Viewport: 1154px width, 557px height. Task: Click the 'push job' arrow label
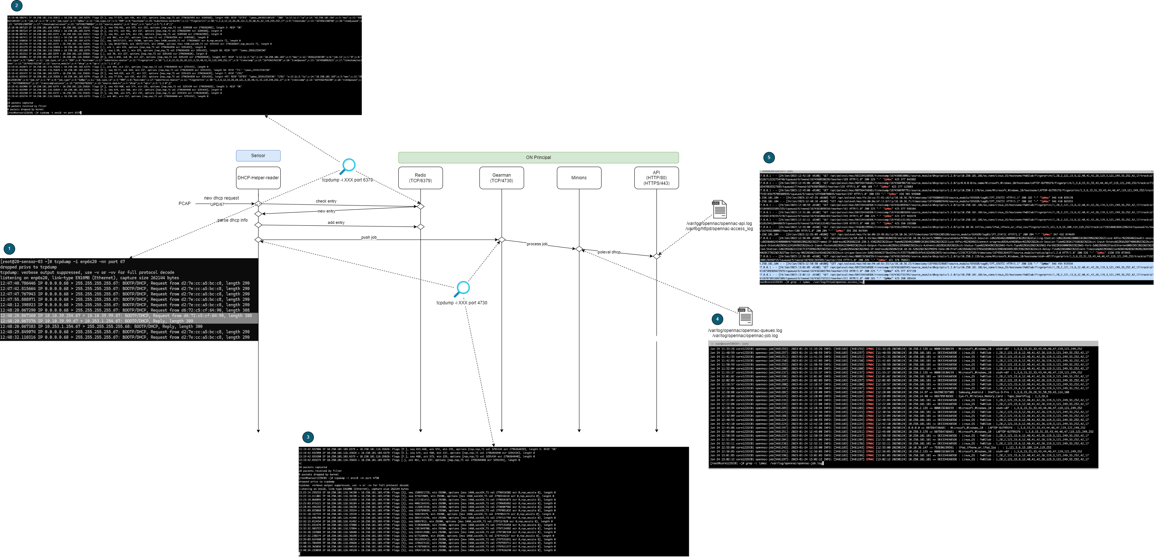pos(369,238)
